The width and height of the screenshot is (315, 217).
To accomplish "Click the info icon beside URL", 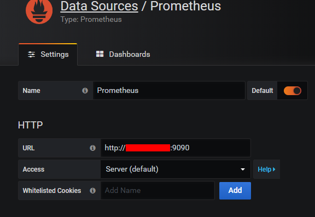I will click(92, 148).
